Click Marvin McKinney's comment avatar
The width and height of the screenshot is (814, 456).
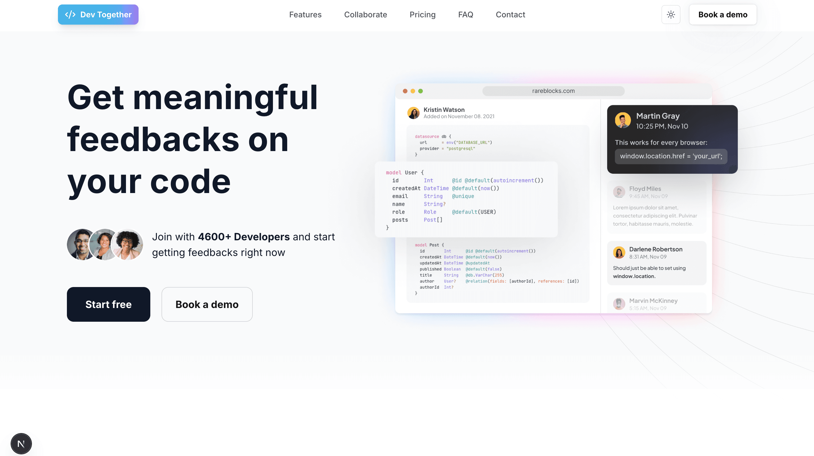(x=619, y=304)
